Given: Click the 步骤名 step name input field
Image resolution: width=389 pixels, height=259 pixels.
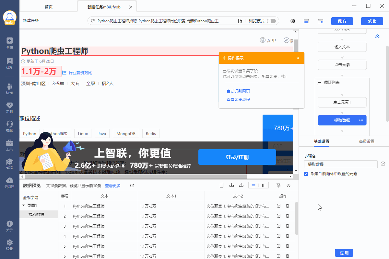Looking at the screenshot, I should pyautogui.click(x=341, y=164).
